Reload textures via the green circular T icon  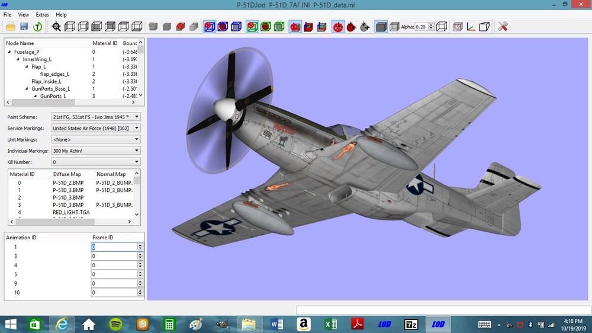(37, 27)
